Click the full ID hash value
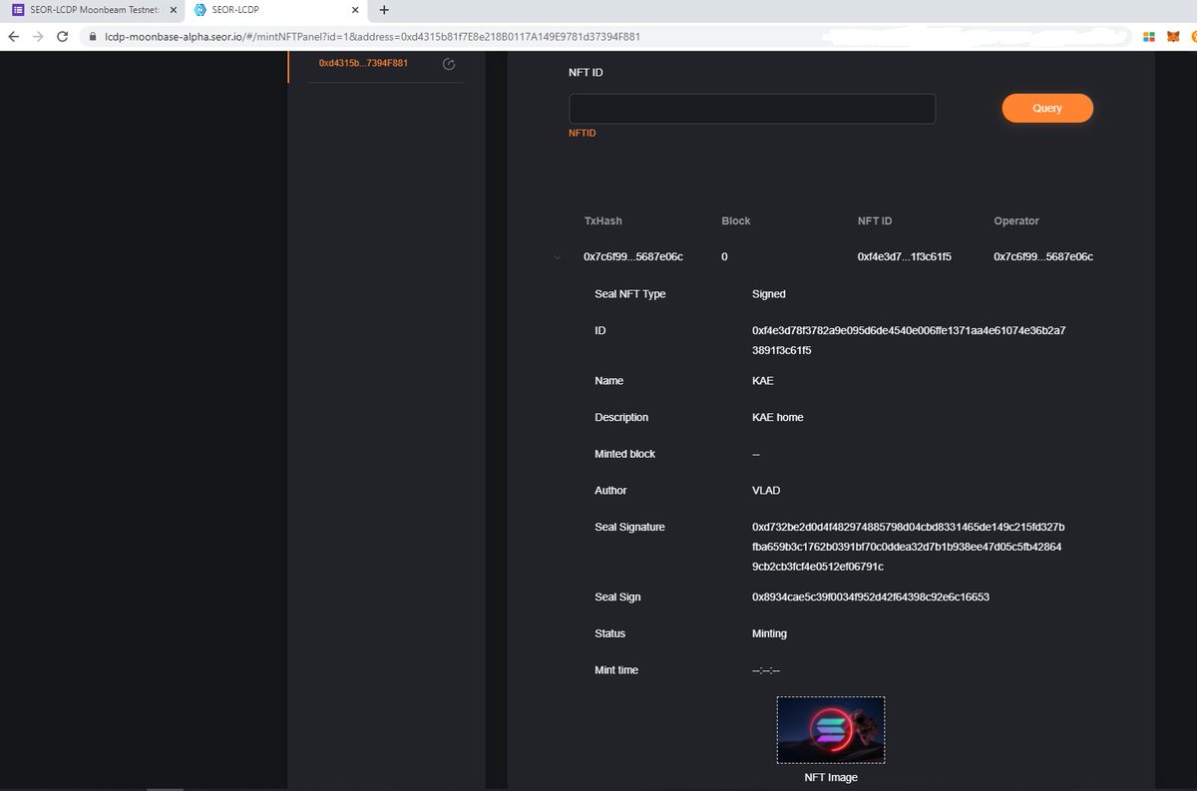This screenshot has width=1197, height=791. tap(908, 340)
